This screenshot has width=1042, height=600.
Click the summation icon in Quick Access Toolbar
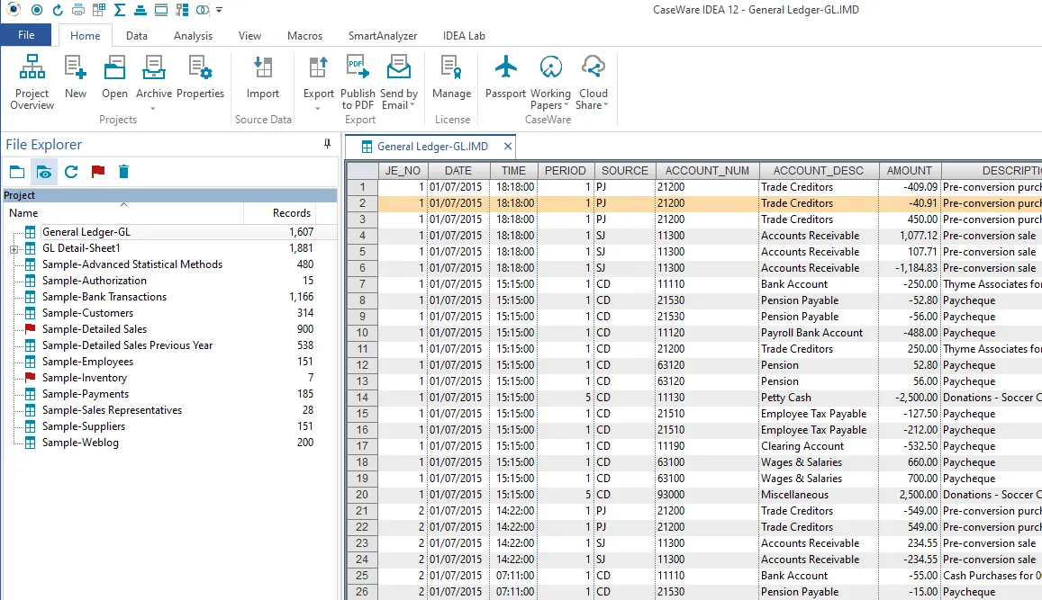[x=120, y=10]
